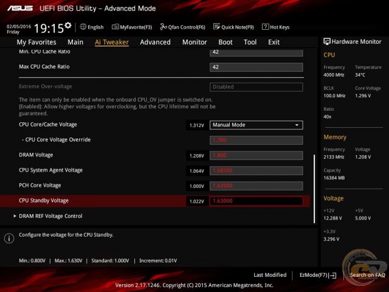Click Last Modified button
The image size is (389, 292).
[270, 275]
